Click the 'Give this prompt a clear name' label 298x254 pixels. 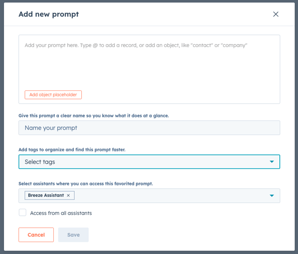coord(93,116)
